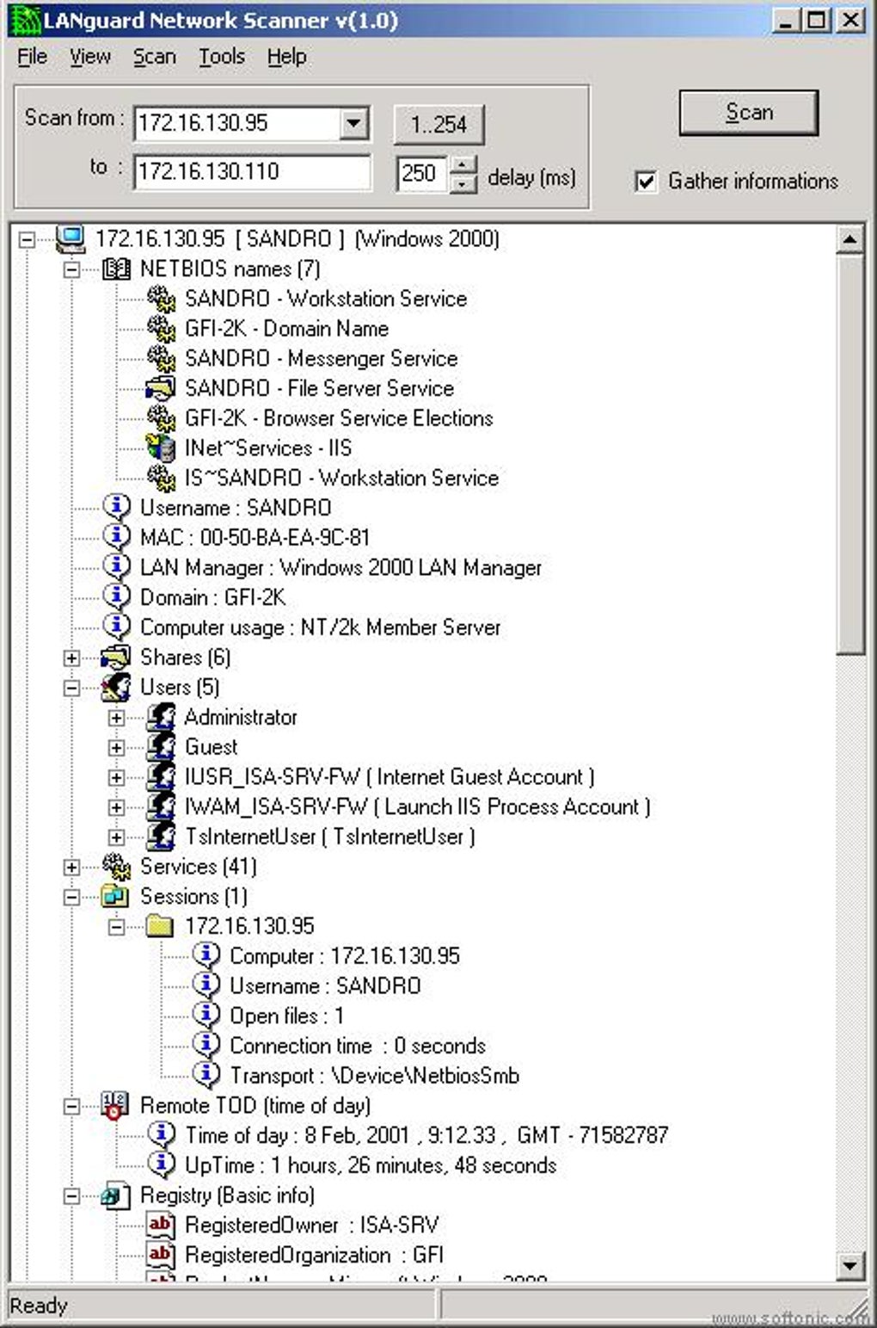Viewport: 877px width, 1328px height.
Task: Collapse the Users (5) node
Action: [x=72, y=688]
